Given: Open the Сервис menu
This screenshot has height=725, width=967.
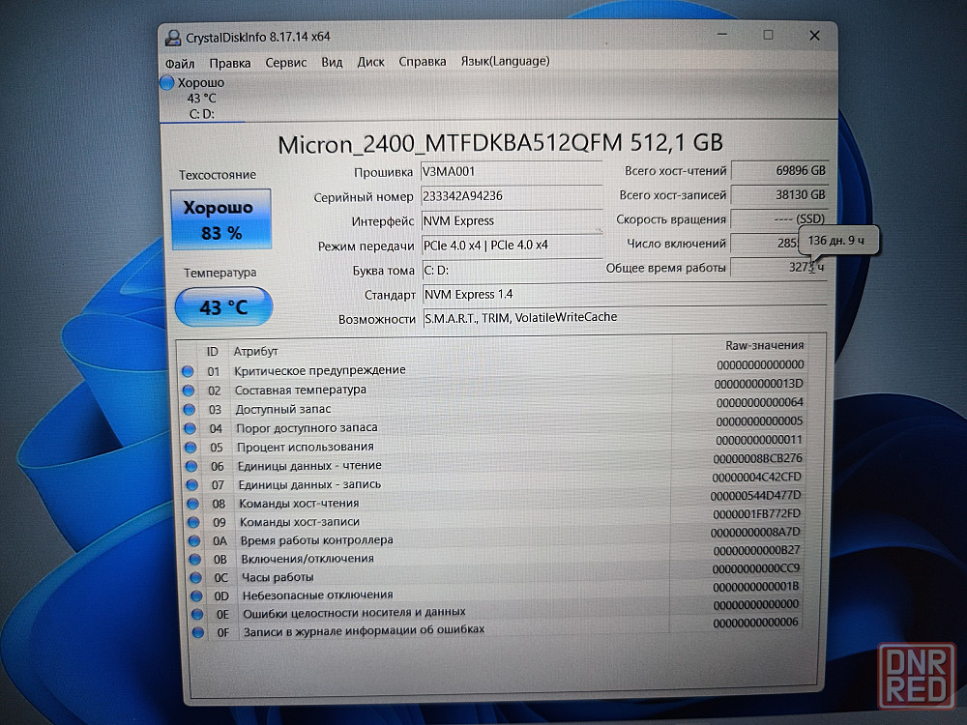Looking at the screenshot, I should click(x=285, y=62).
